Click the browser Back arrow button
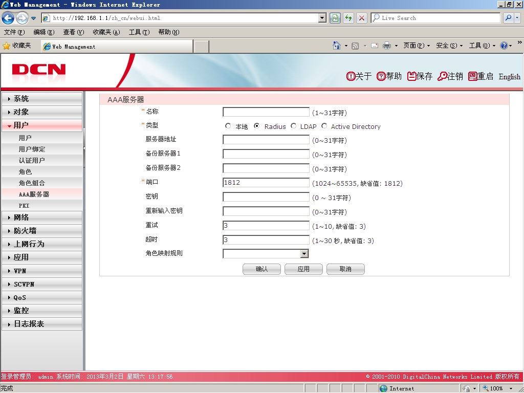 click(8, 18)
